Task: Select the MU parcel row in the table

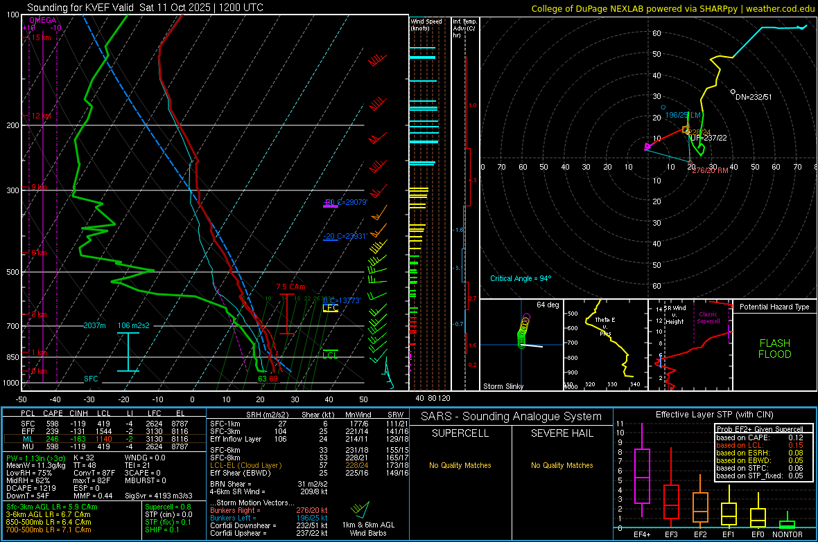Action: (105, 446)
